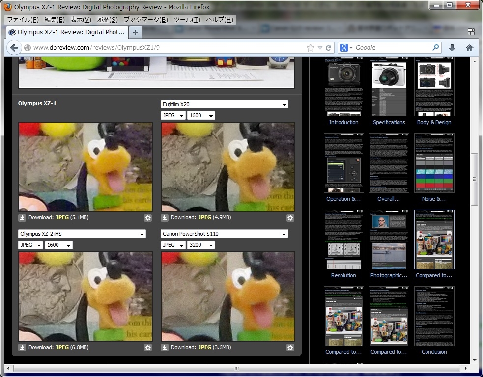Open settings gear under Olympus XZ-1 image
Screen dimensions: 483x377
click(148, 218)
